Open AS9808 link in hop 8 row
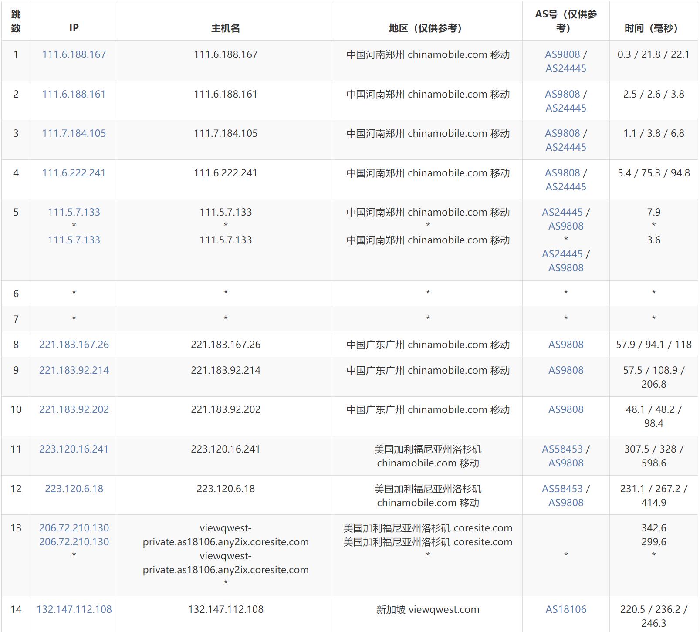The image size is (700, 632). coord(566,345)
